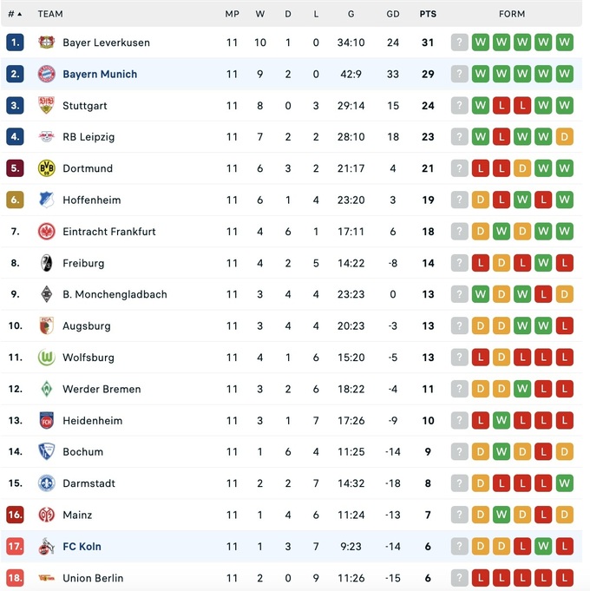Sort table by rank number column header
The width and height of the screenshot is (590, 591).
[15, 14]
